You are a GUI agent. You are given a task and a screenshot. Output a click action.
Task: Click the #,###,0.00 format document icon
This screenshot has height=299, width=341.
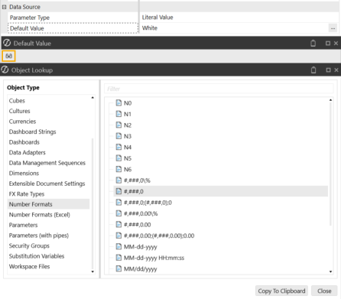[x=119, y=224]
